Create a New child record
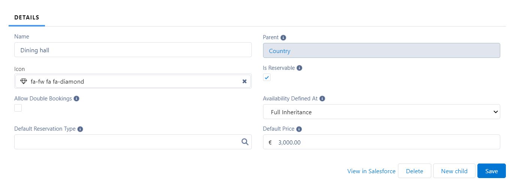513x193 pixels. [454, 171]
